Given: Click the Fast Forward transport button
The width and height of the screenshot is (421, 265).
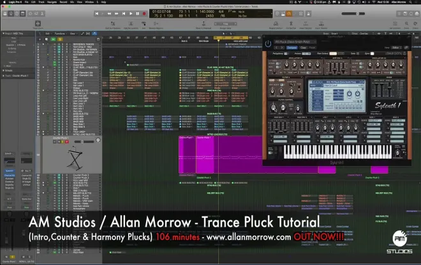Looking at the screenshot, I should click(x=117, y=13).
